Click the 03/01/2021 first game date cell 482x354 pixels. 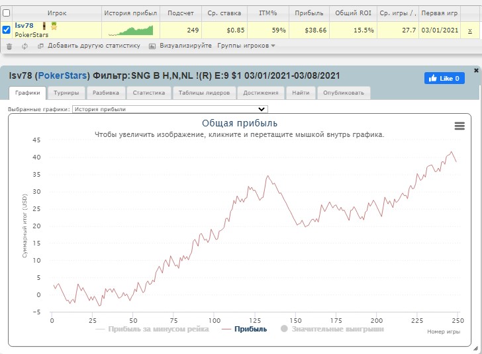point(440,30)
